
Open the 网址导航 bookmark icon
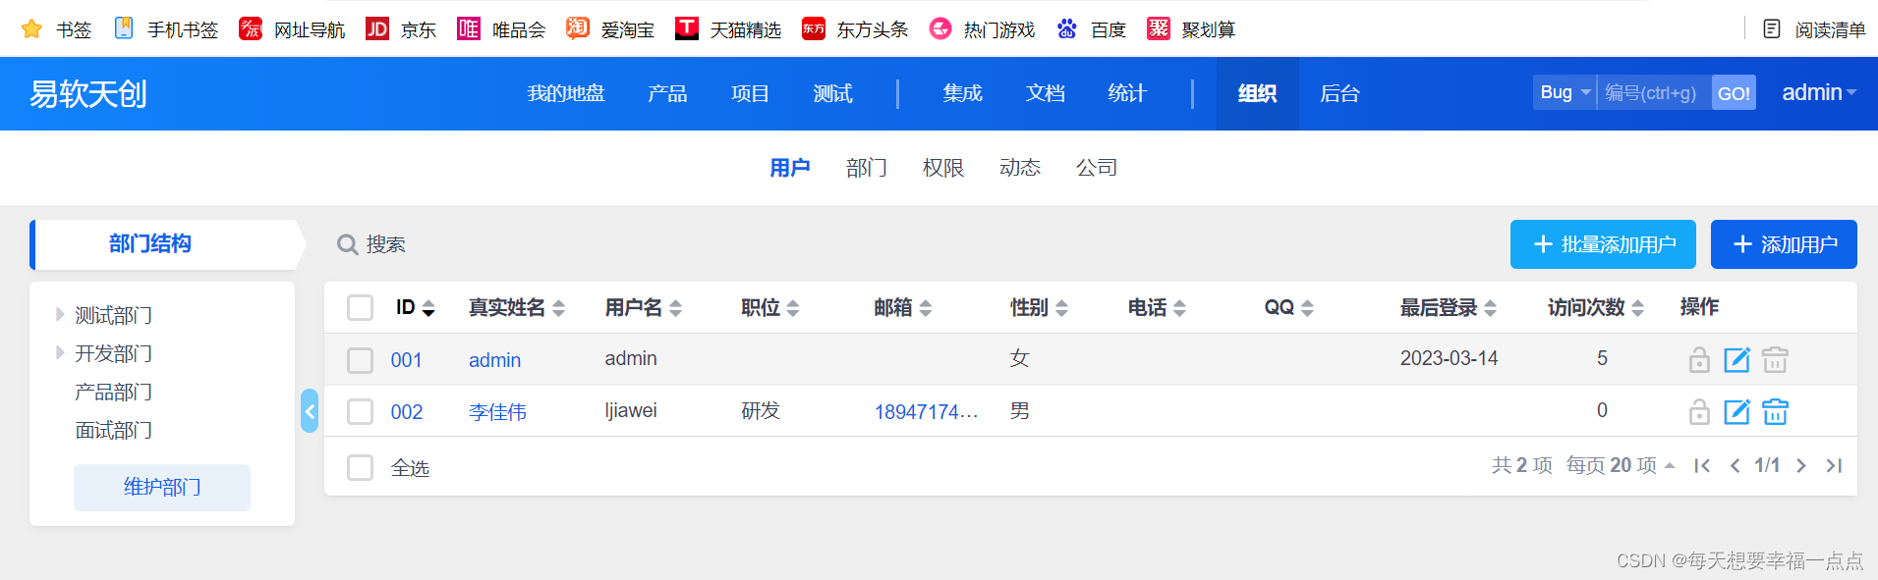point(251,28)
